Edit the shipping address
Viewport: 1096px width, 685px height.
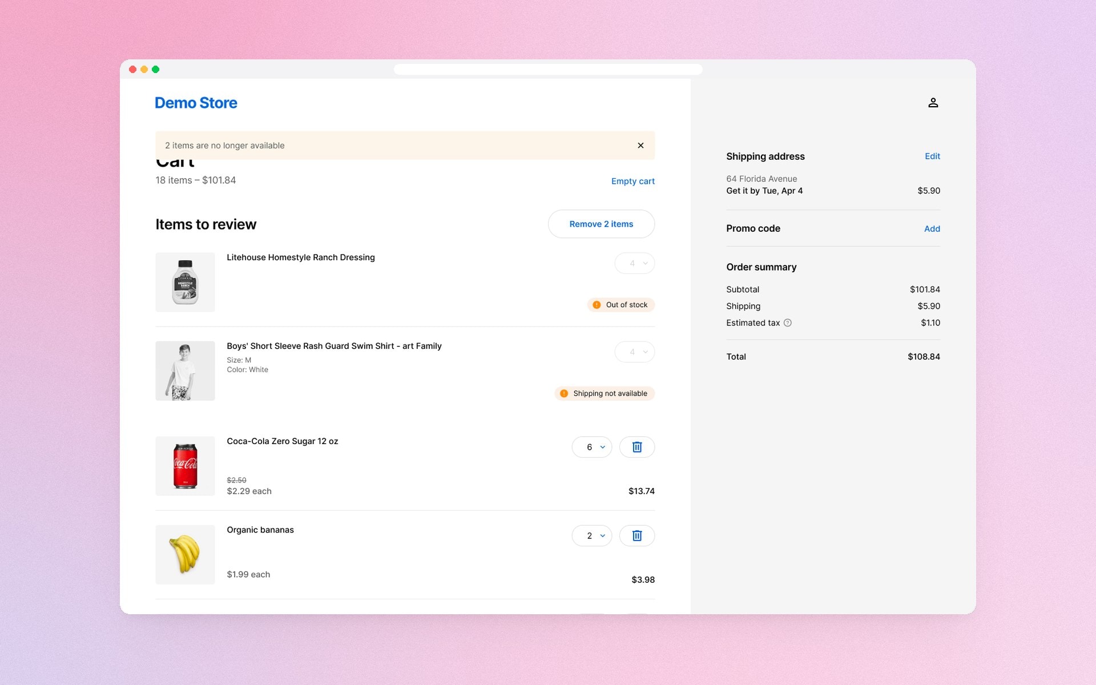tap(932, 156)
